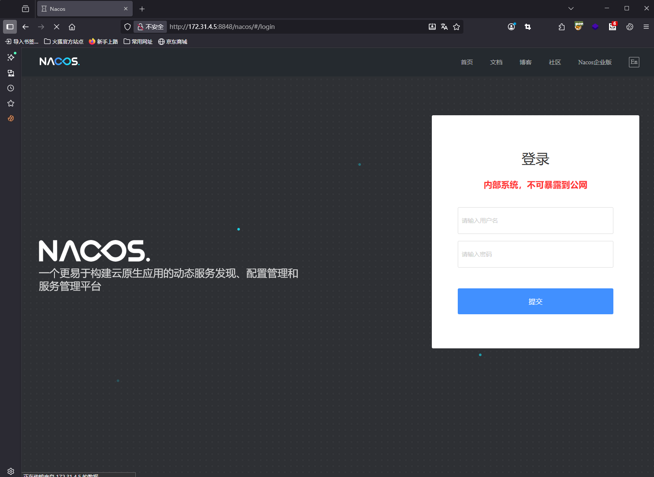Viewport: 654px width, 477px height.
Task: Open the 常用网址 bookmarks folder
Action: [138, 42]
